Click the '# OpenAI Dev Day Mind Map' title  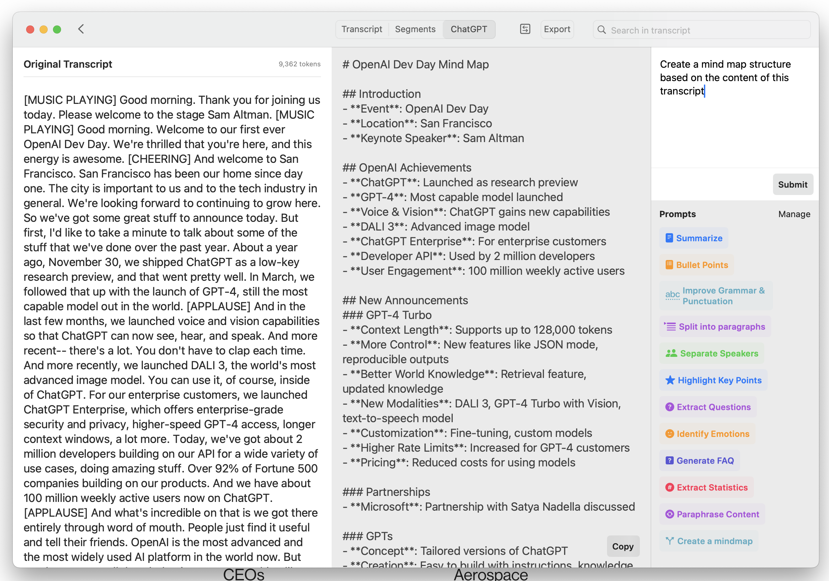416,64
